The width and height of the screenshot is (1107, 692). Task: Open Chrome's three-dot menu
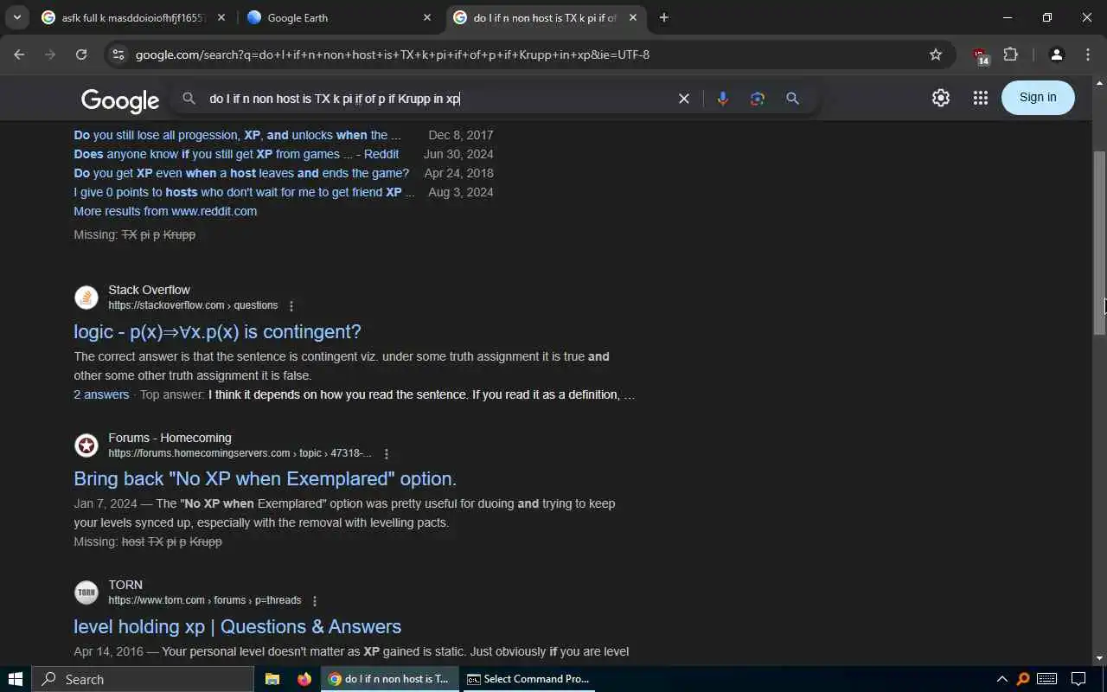pyautogui.click(x=1088, y=54)
